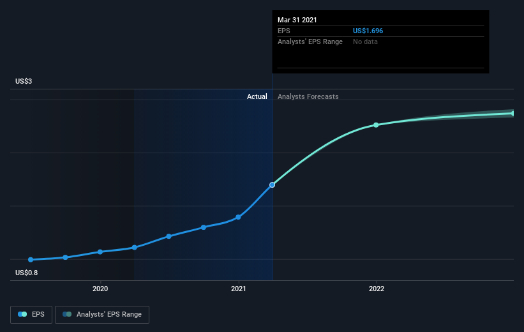Click the 'Mar 31 2021' tooltip date
The width and height of the screenshot is (524, 332).
297,20
